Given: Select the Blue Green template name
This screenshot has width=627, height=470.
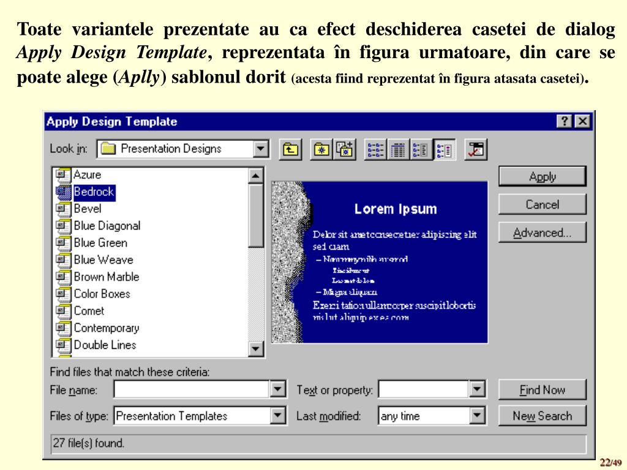Looking at the screenshot, I should (x=100, y=243).
